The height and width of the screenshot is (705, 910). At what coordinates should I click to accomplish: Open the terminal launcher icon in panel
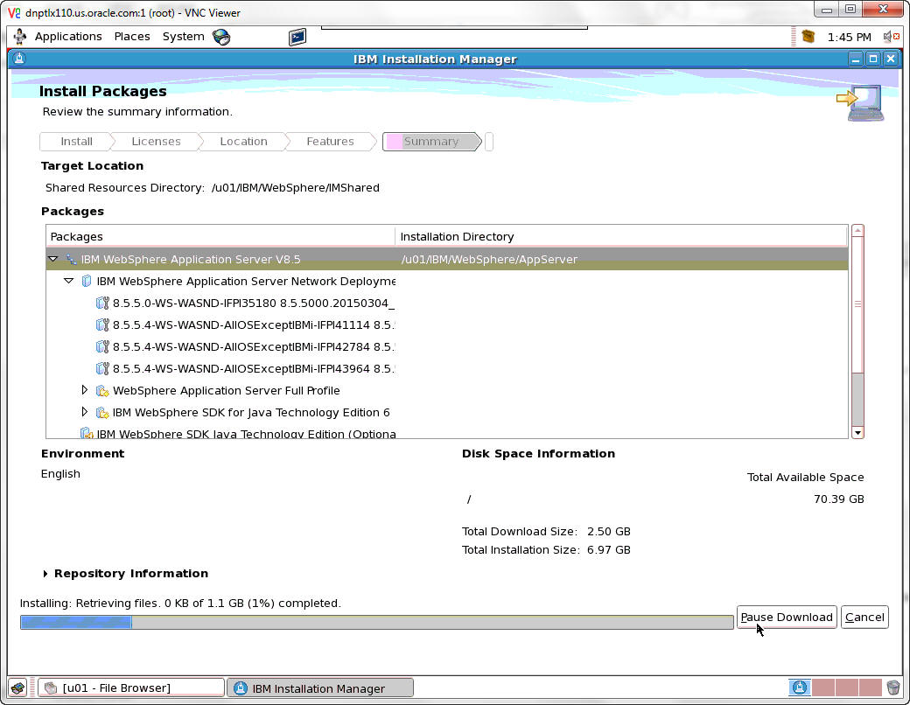[x=297, y=37]
